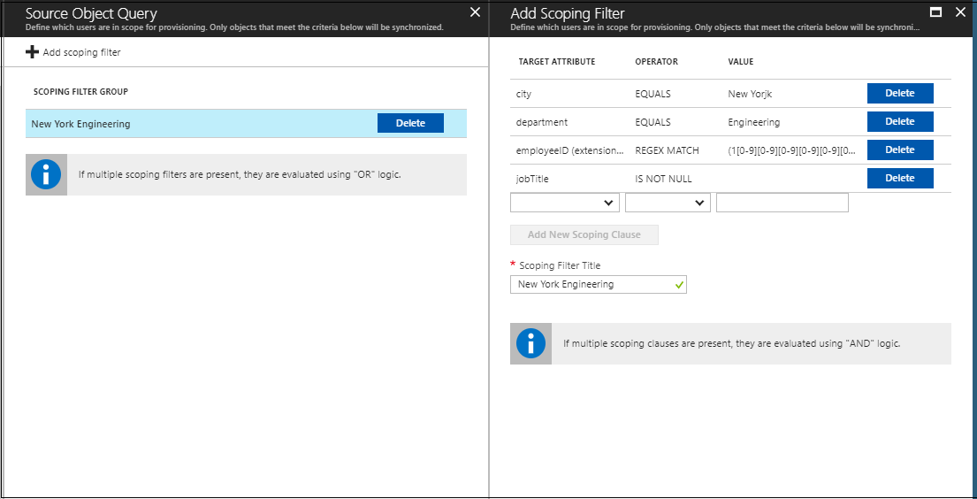Open the operator dropdown

[668, 203]
